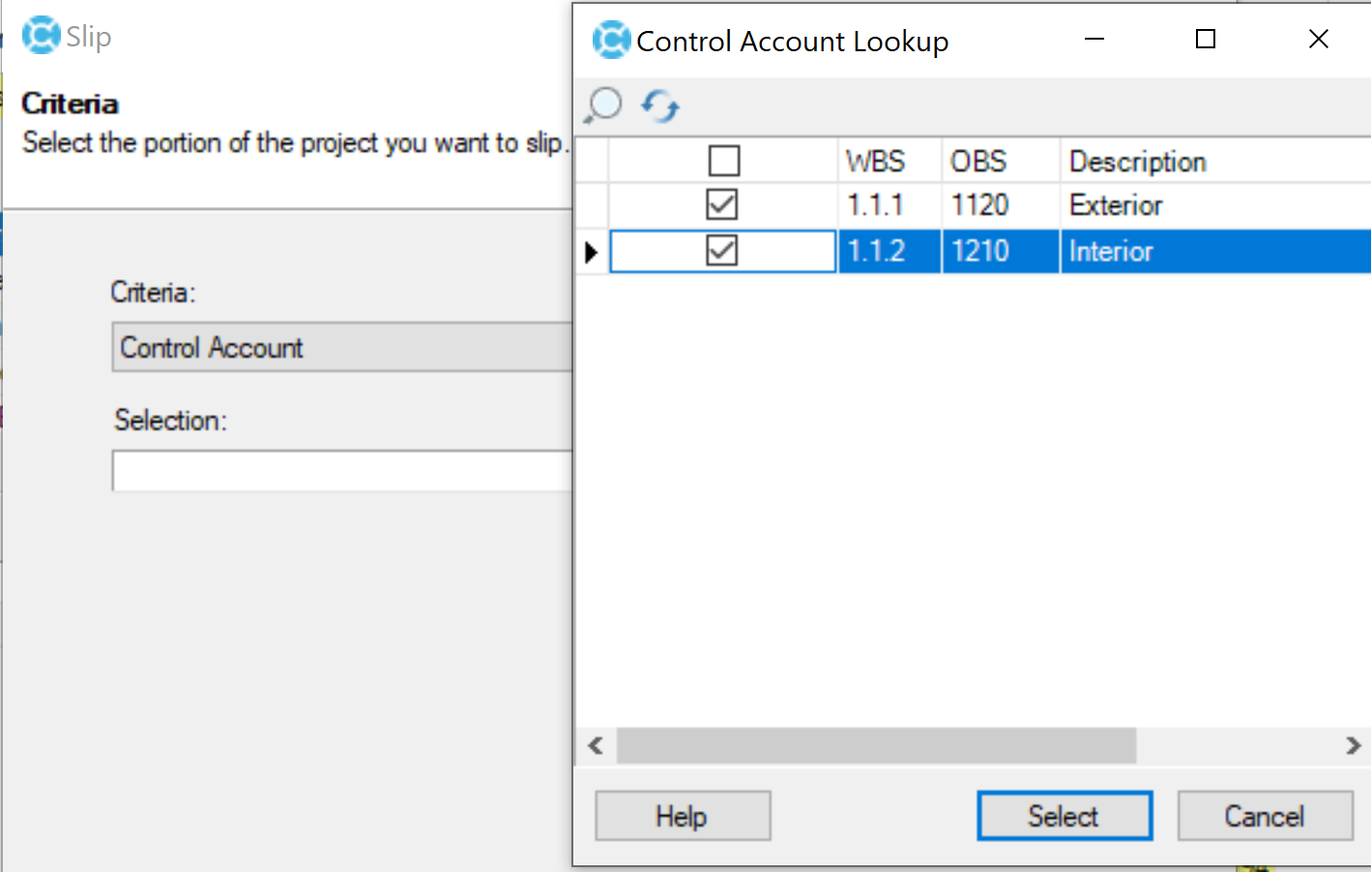Uncheck the Interior row checkbox

pos(722,251)
